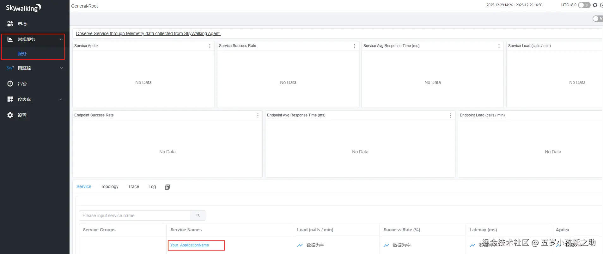Open Endpoint Success Rate widget options menu
Viewport: 603px width, 254px height.
point(258,115)
